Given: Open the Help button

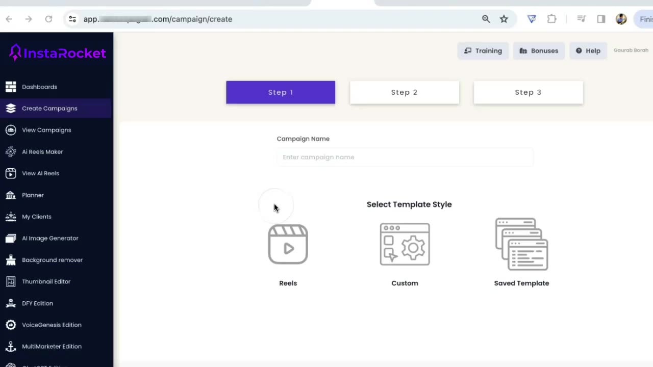Looking at the screenshot, I should point(588,50).
